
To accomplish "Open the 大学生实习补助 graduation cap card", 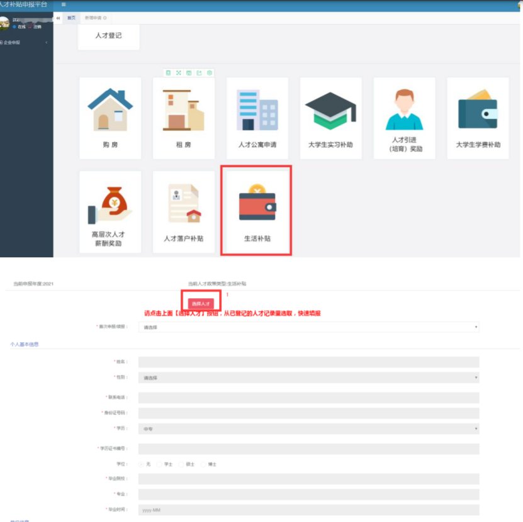I will click(x=330, y=118).
